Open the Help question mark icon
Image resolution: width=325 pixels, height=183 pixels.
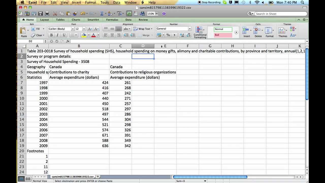click(164, 14)
